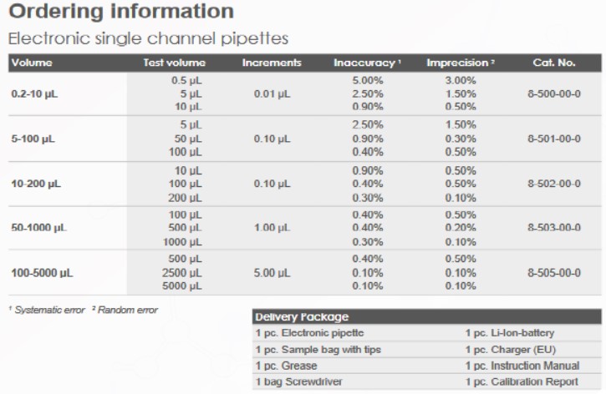The width and height of the screenshot is (606, 394).
Task: Click catalog number 8-500-00-0
Action: (x=554, y=93)
